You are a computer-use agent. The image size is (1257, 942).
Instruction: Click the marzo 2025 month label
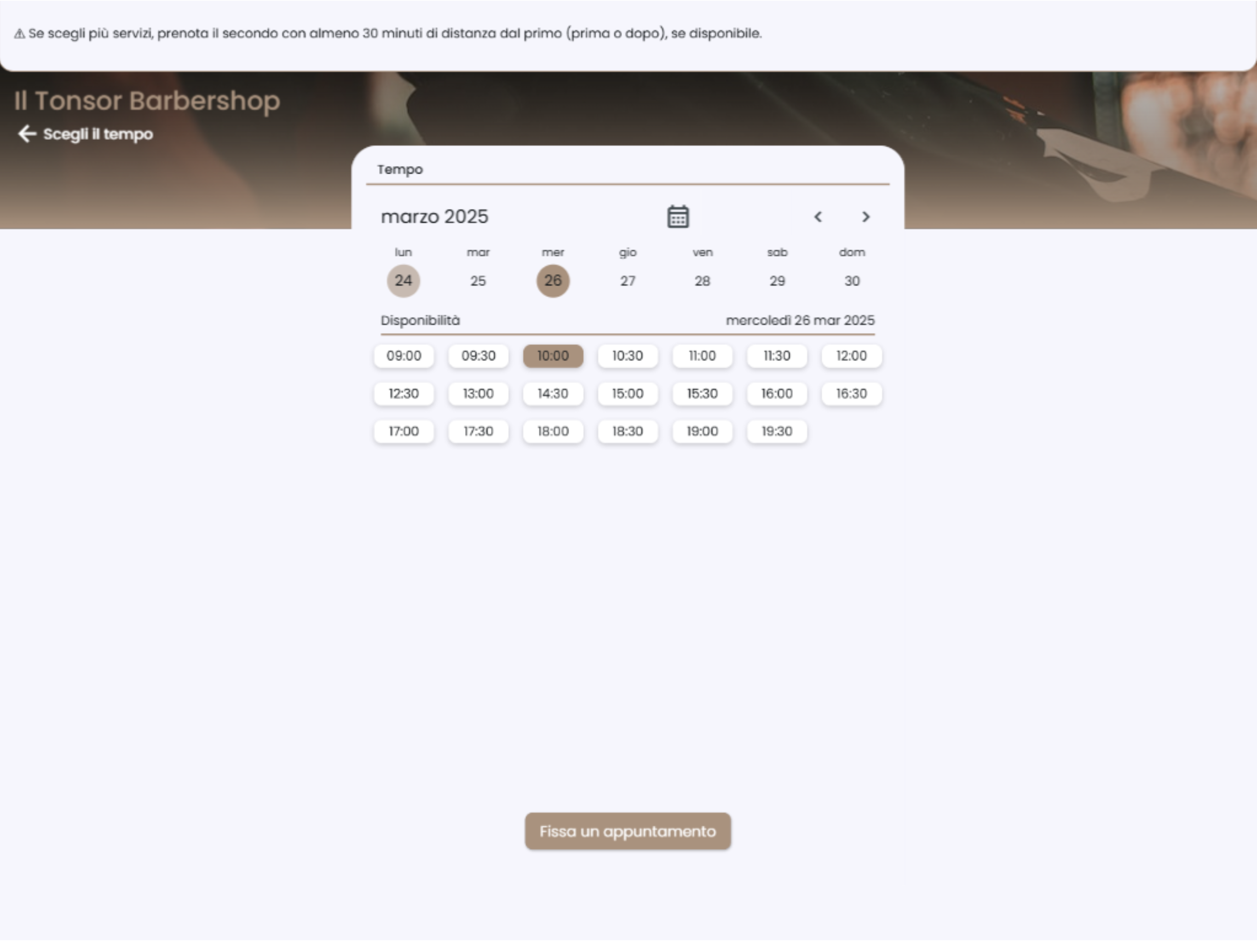[435, 217]
